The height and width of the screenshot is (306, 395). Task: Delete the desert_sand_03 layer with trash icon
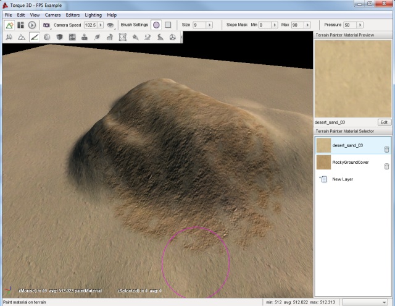(386, 149)
